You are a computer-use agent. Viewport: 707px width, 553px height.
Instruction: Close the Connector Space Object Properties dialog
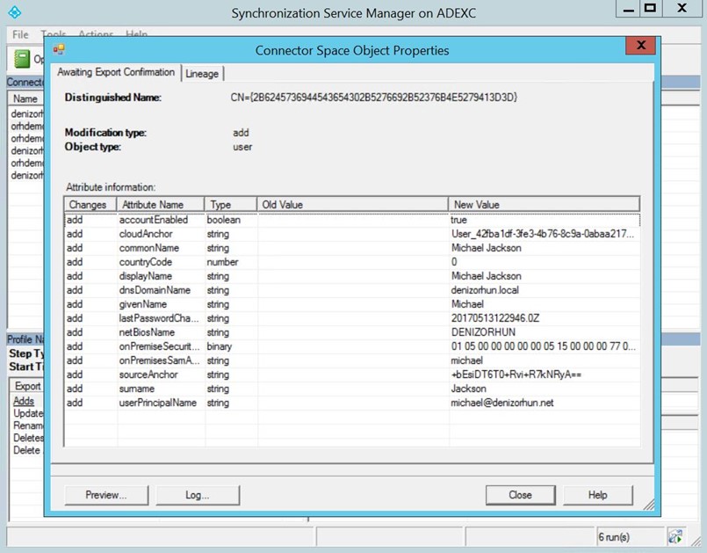(640, 45)
